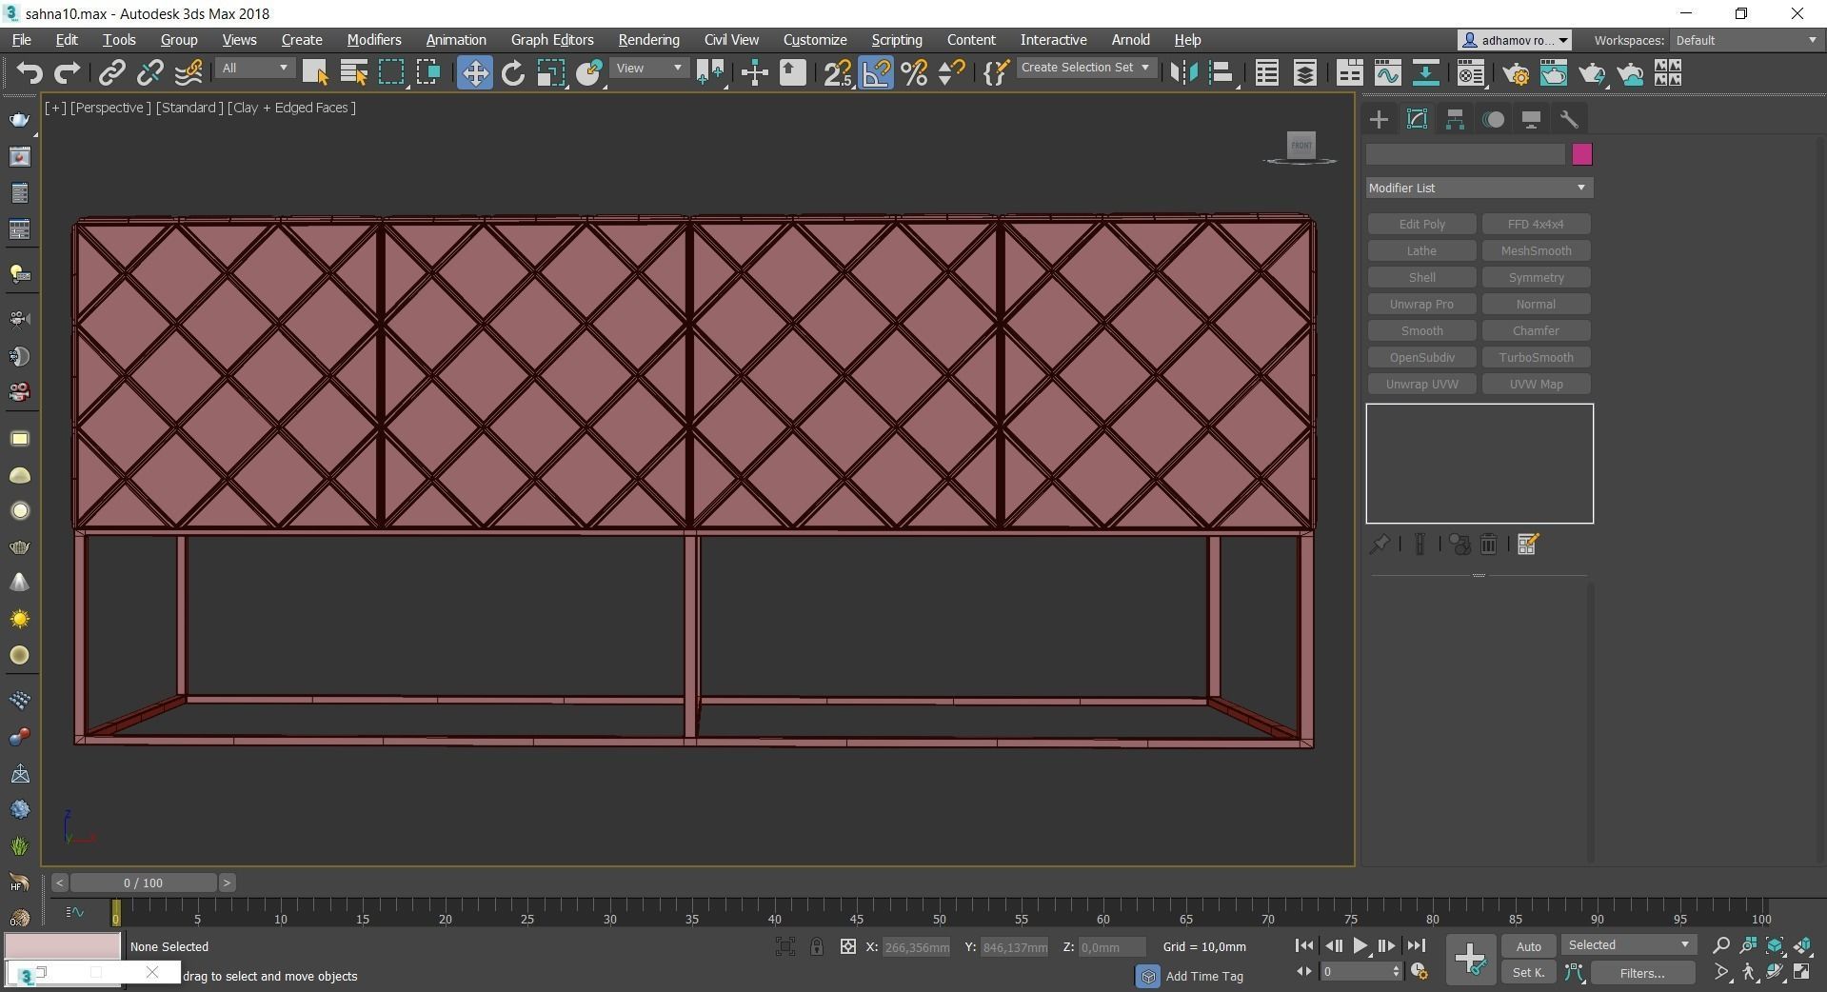
Task: Toggle Window/Crossing selection mode
Action: [428, 73]
